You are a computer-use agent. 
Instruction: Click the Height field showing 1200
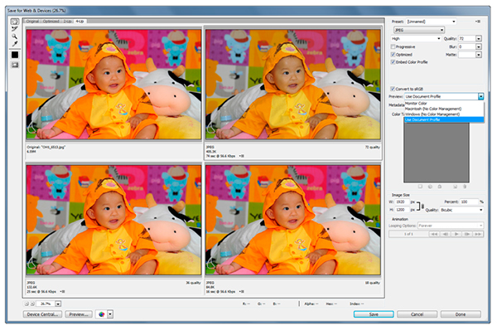coord(402,210)
